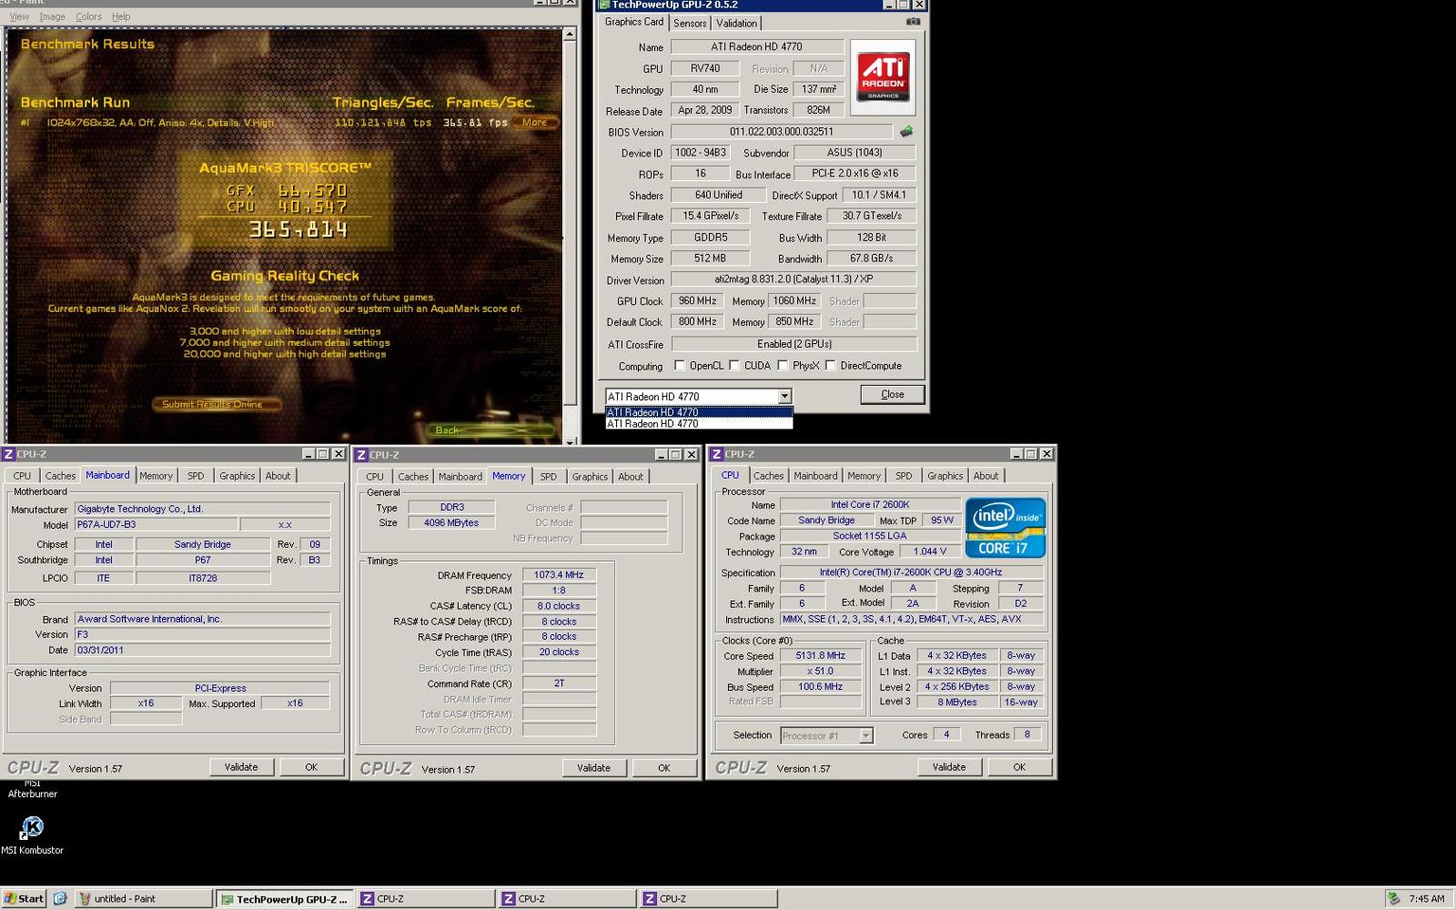
Task: Open the Processor #1 selection dropdown
Action: 866,735
